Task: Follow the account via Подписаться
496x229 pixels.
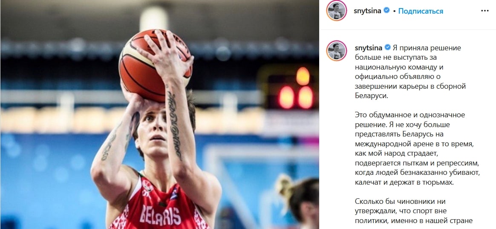Action: pos(421,11)
